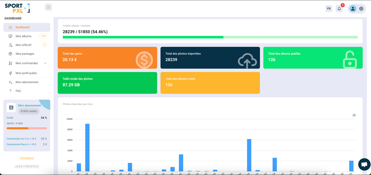Click the Crédits utilisés / restants label
This screenshot has width=371, height=175.
click(x=76, y=26)
